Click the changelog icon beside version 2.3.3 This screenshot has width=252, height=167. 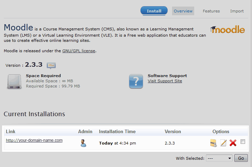pyautogui.click(x=51, y=65)
